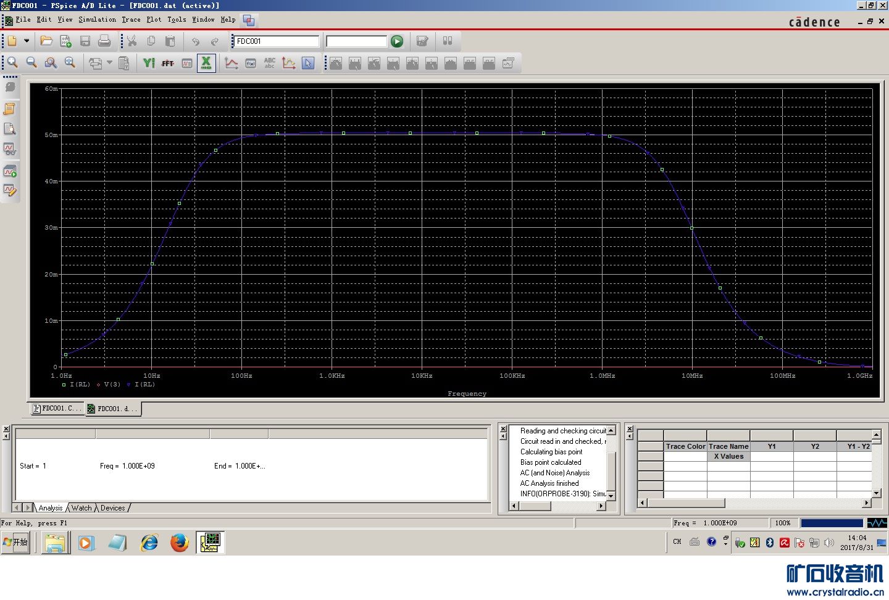
Task: Click the New file icon
Action: pos(12,41)
